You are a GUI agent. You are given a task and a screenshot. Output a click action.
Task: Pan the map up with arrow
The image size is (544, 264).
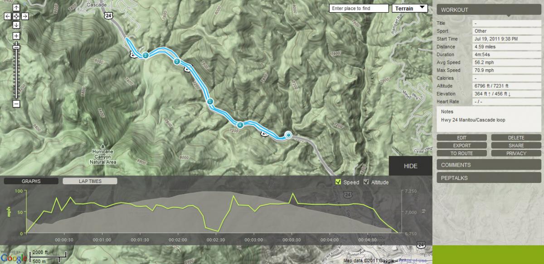(x=16, y=8)
